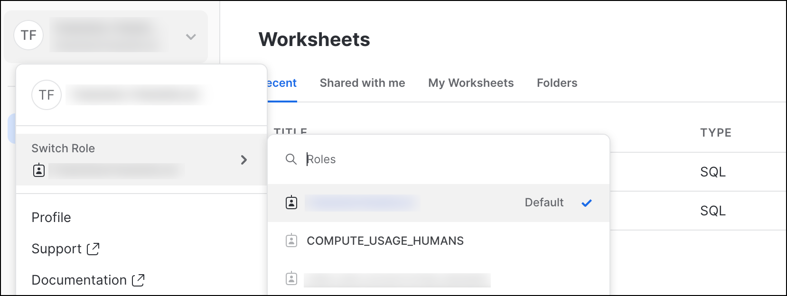Open the Shared with me tab
Viewport: 787px width, 296px height.
[x=362, y=83]
